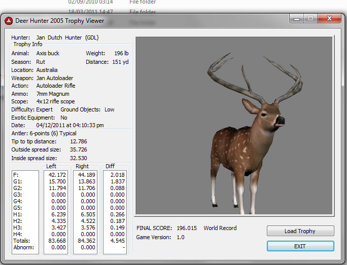Minimize the Trophy Viewer window
Image resolution: width=347 pixels, height=265 pixels.
(x=297, y=19)
